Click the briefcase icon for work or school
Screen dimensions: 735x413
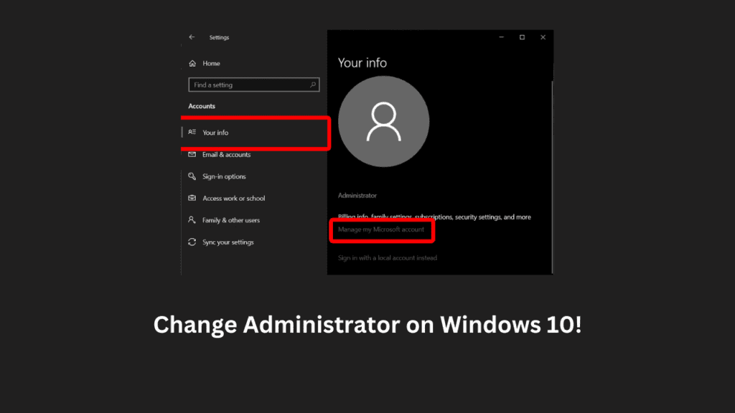point(192,198)
